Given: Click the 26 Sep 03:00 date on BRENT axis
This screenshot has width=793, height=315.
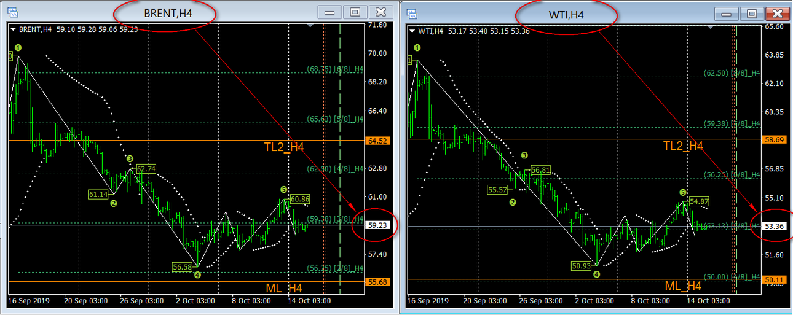Looking at the screenshot, I should [x=142, y=301].
